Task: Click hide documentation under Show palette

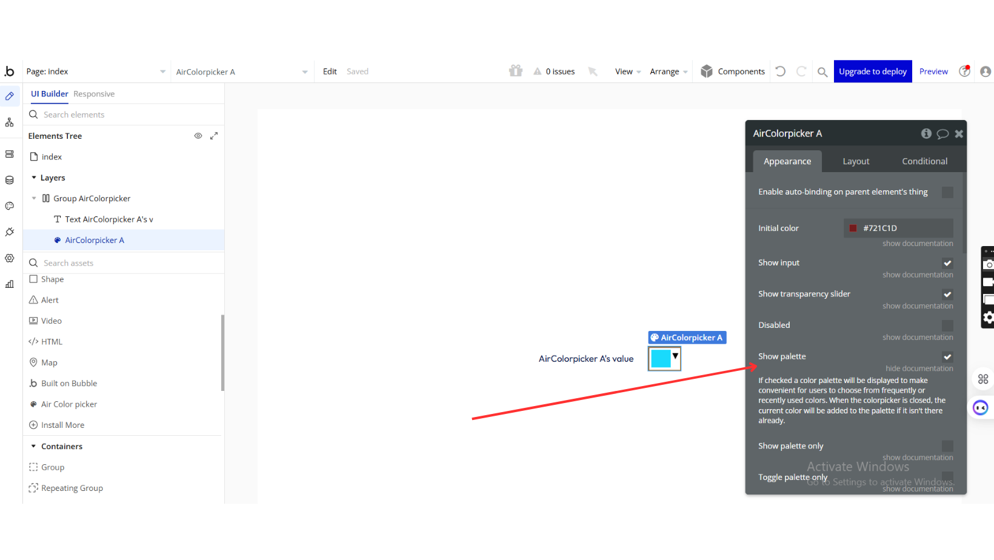Action: [x=919, y=368]
